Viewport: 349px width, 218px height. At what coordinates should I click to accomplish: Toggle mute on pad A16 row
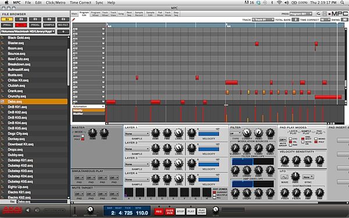(x=104, y=29)
